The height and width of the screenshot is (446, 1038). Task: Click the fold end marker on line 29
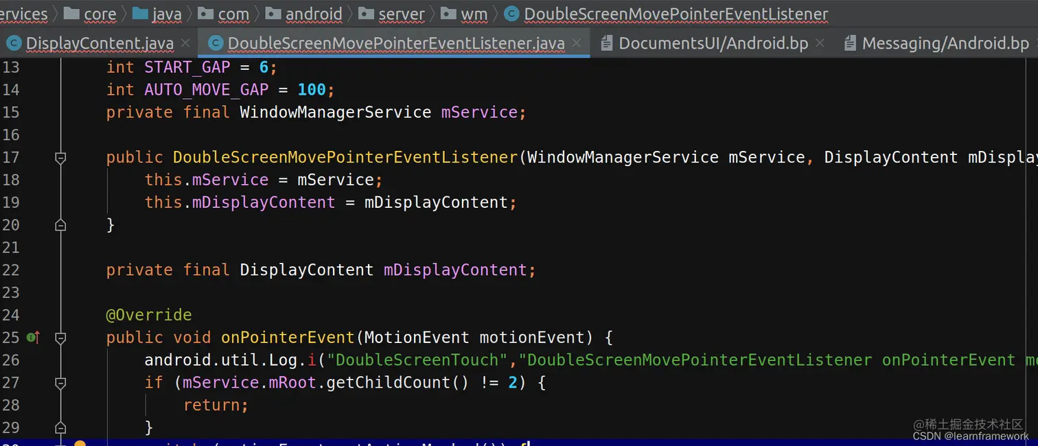click(x=60, y=427)
